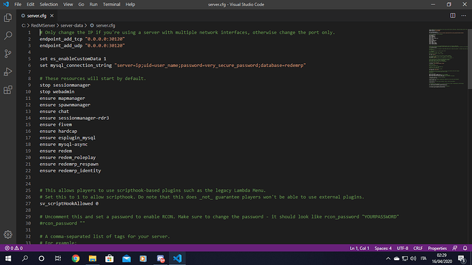Show hidden system tray icons

388,258
